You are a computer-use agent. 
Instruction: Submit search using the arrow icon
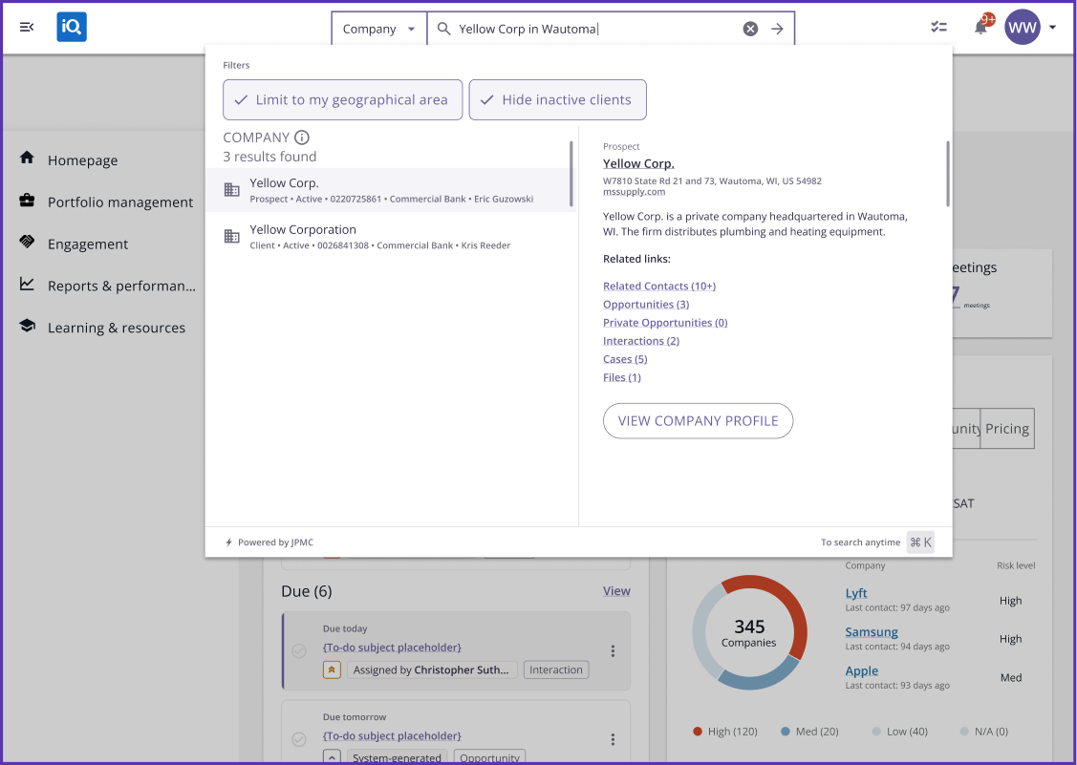(777, 29)
